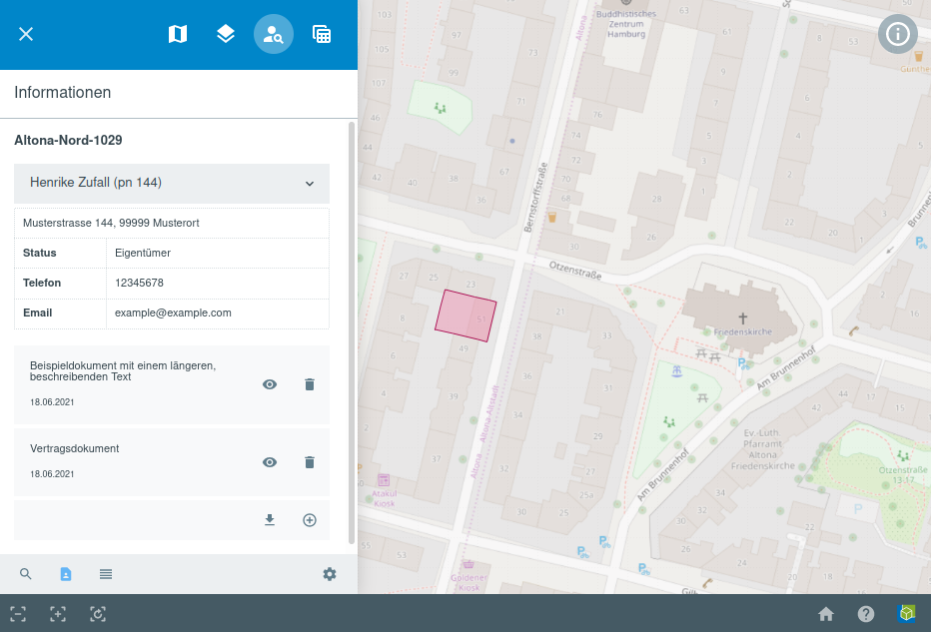931x632 pixels.
Task: Toggle the map info button top right
Action: [897, 34]
